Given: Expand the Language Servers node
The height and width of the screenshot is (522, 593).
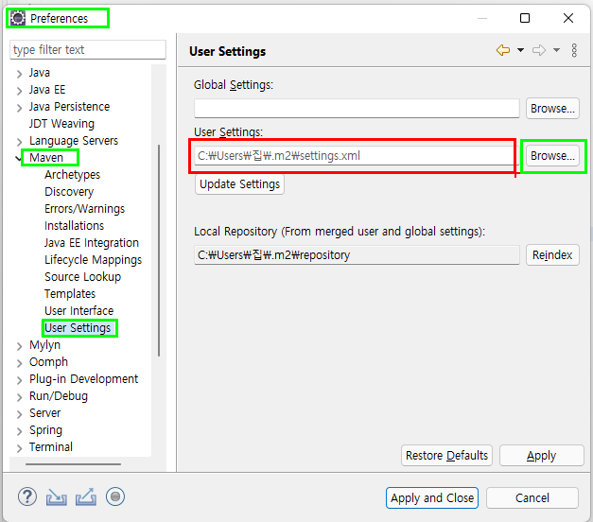Looking at the screenshot, I should [x=19, y=142].
